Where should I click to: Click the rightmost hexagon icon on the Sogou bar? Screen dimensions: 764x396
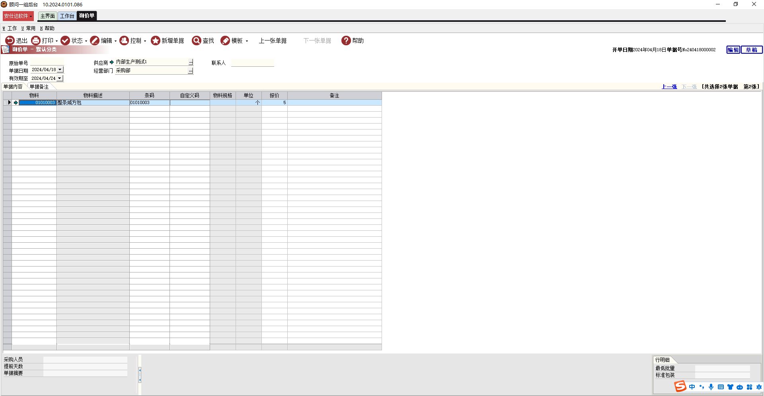(759, 387)
